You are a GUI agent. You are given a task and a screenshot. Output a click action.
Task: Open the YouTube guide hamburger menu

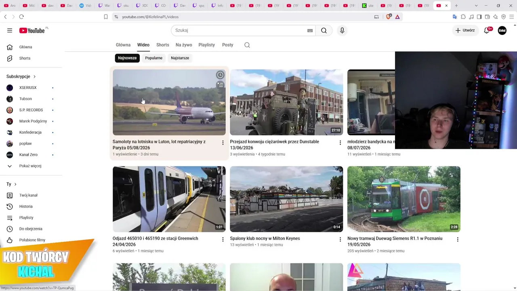click(x=10, y=30)
